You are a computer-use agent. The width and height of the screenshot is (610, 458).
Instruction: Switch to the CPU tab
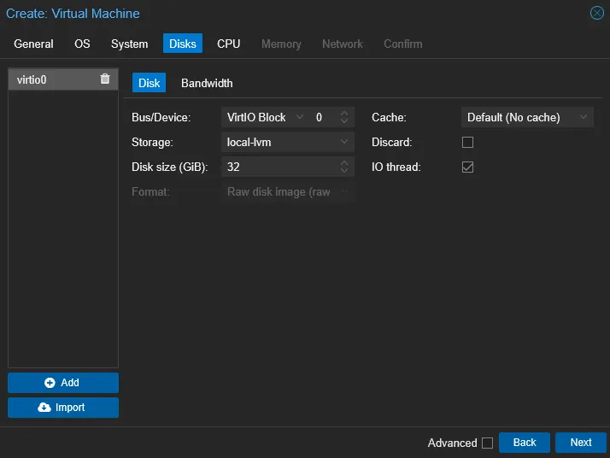click(228, 44)
